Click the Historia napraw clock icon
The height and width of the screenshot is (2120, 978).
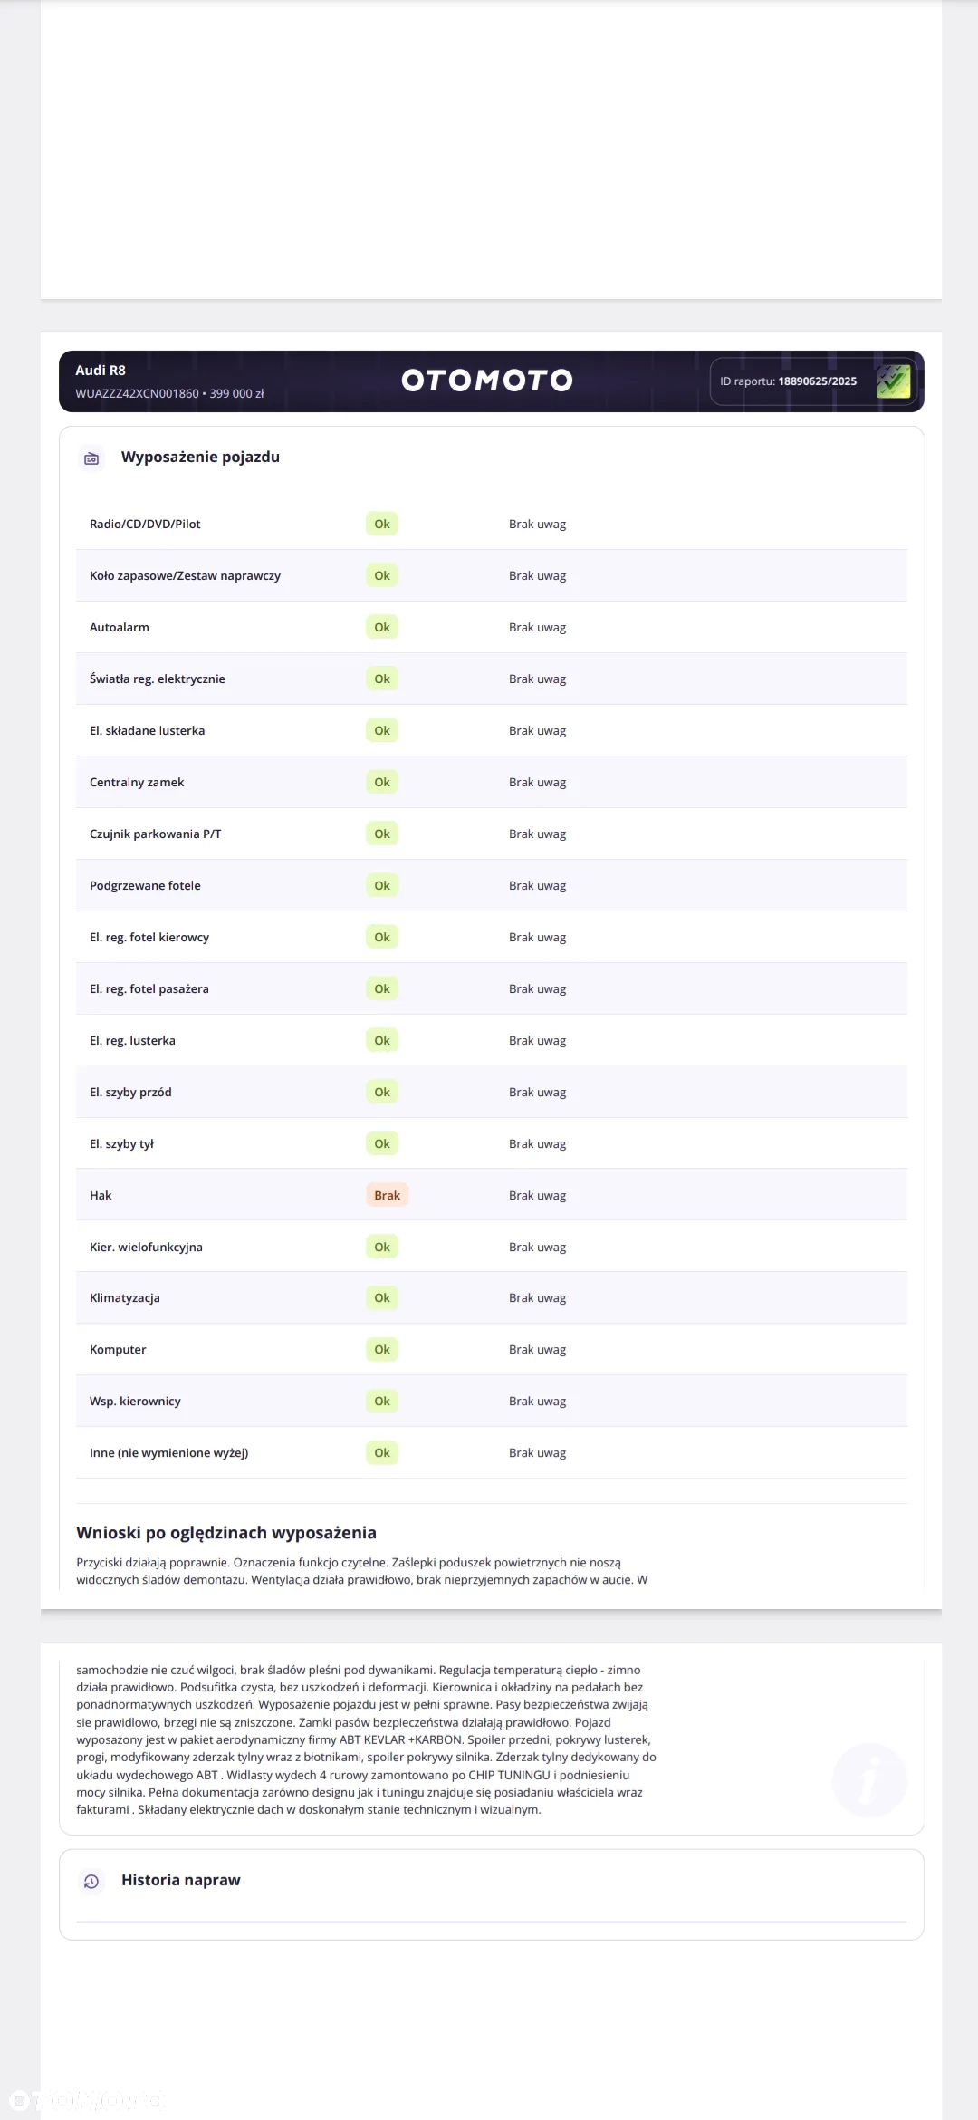(x=91, y=1882)
